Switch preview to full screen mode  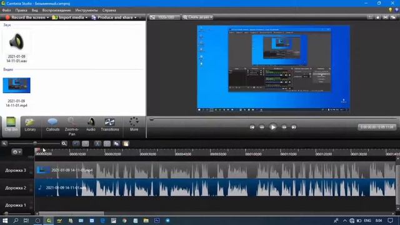tap(386, 17)
